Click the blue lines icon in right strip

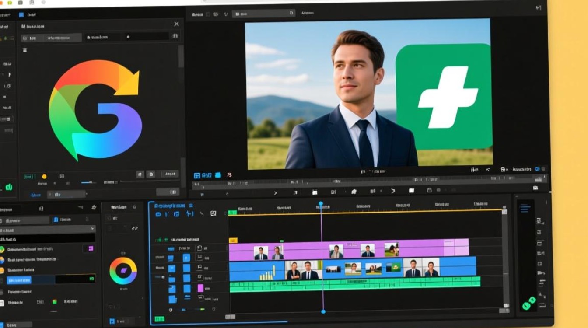tap(525, 209)
